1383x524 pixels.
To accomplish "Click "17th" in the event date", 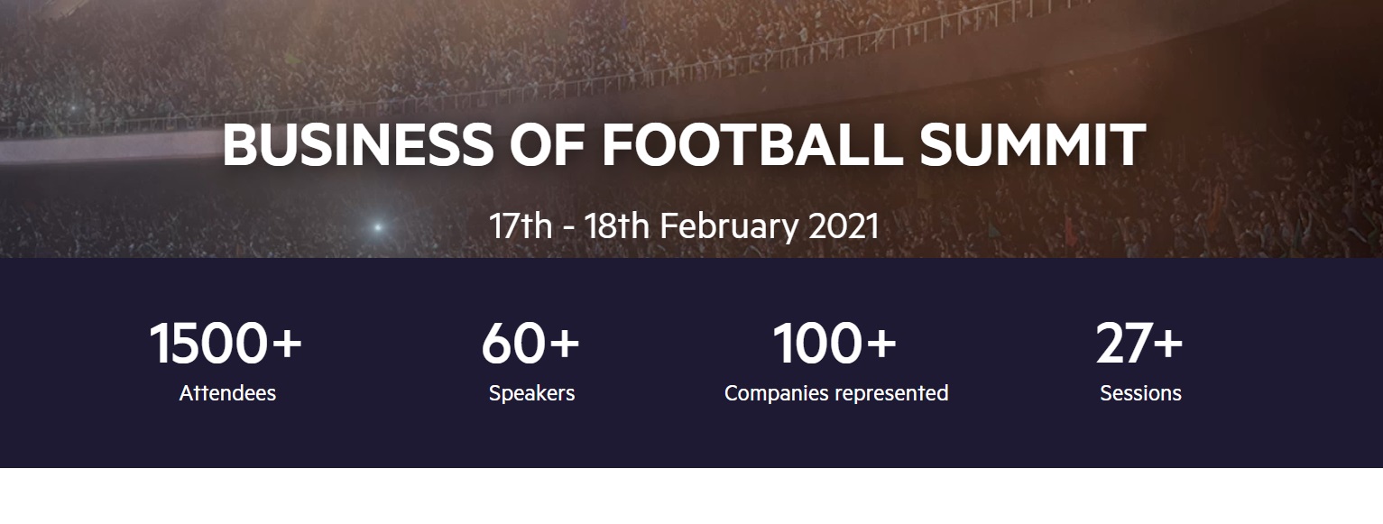I will (x=521, y=225).
